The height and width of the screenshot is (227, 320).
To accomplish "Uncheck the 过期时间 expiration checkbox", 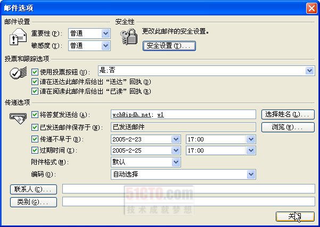I will pyautogui.click(x=35, y=150).
